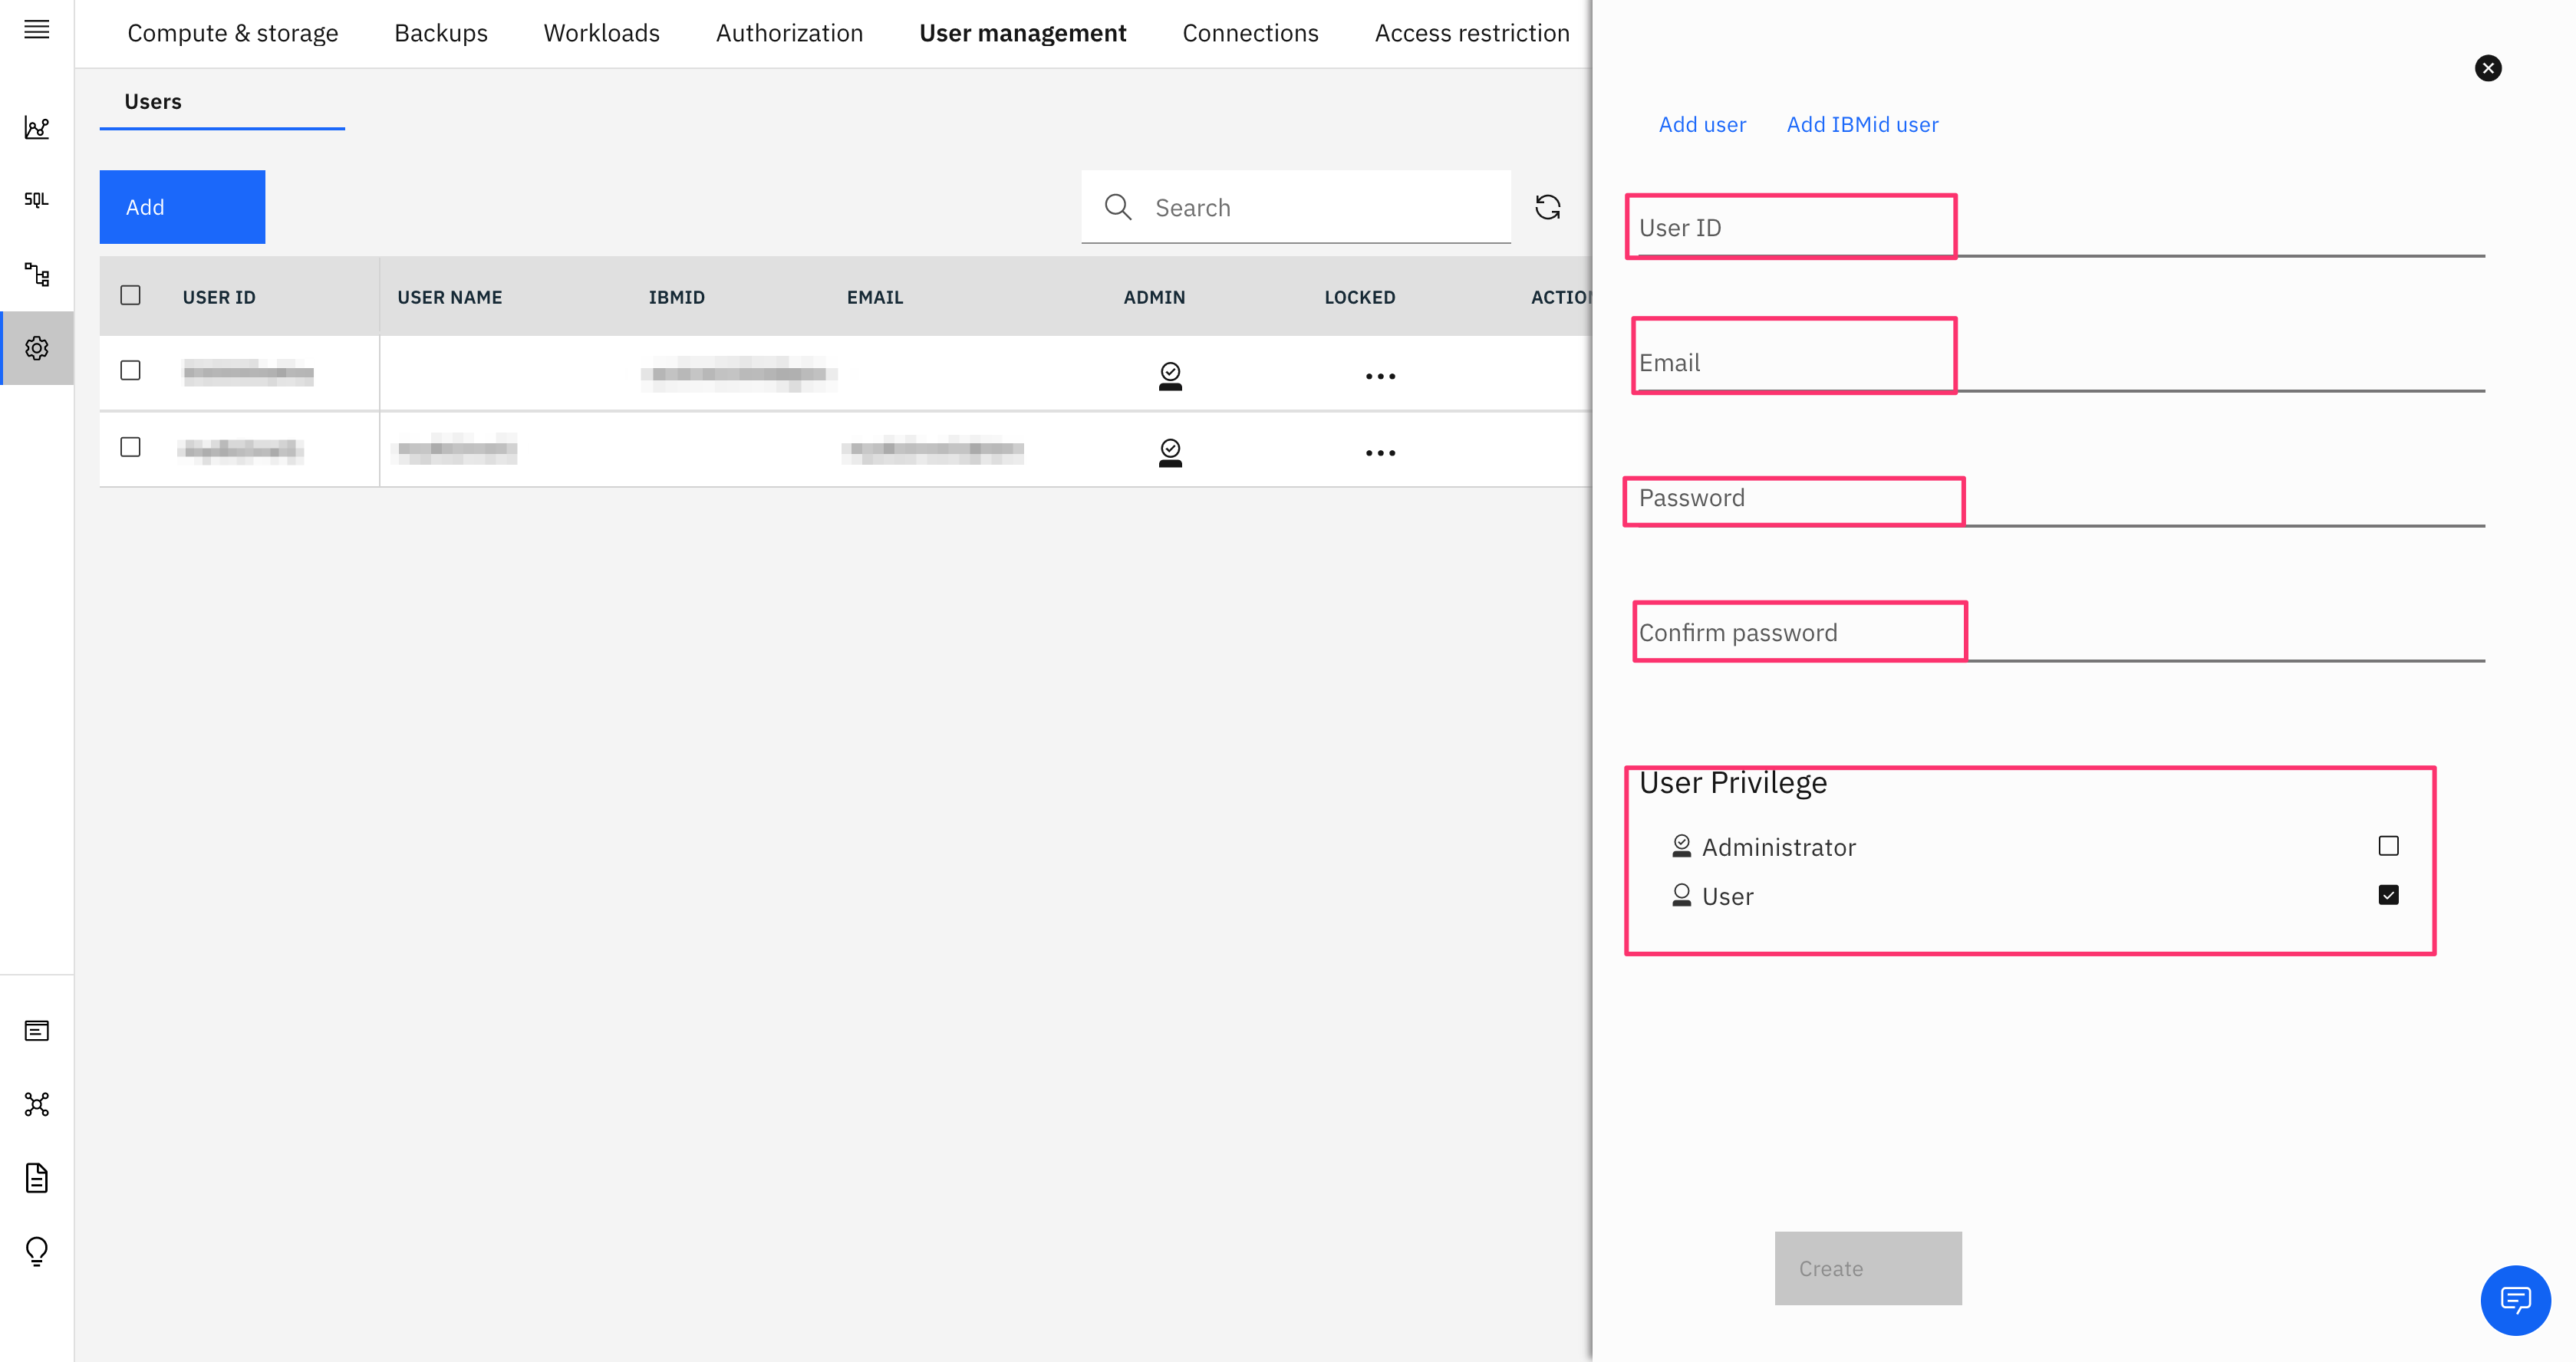Close the add user side panel

click(x=2488, y=68)
